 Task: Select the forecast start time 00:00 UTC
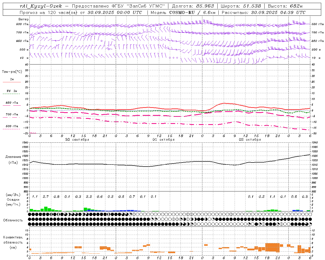[x=129, y=12]
